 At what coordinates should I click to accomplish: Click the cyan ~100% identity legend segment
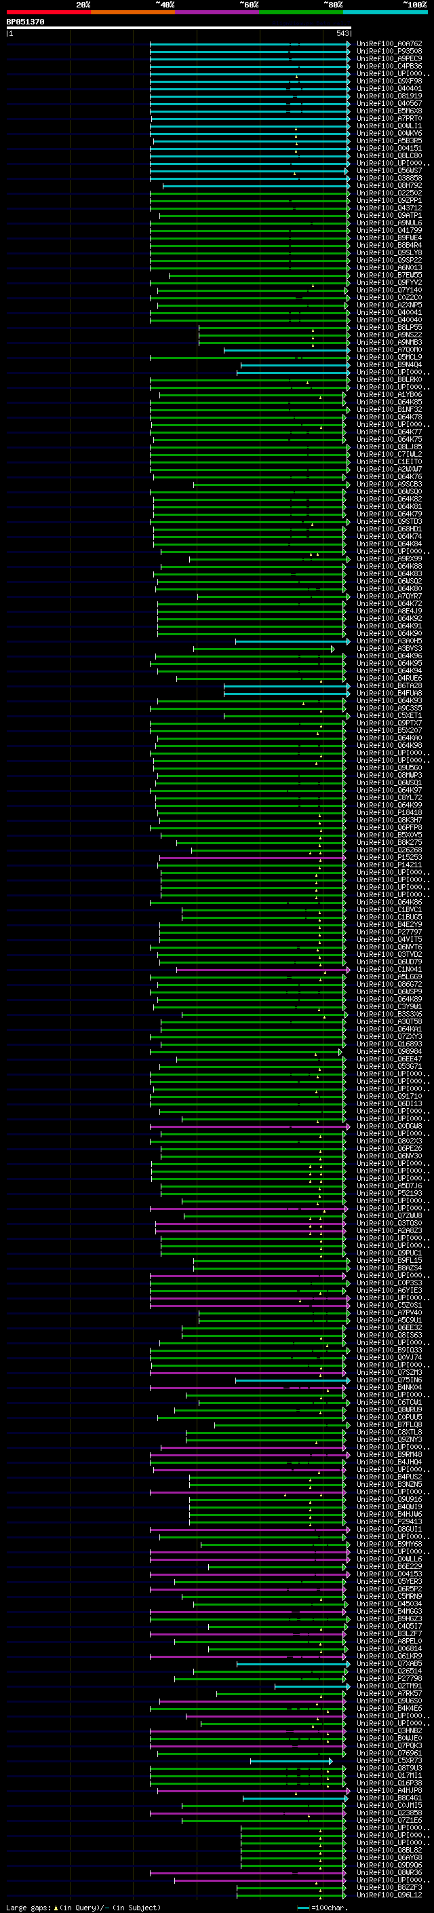[385, 12]
